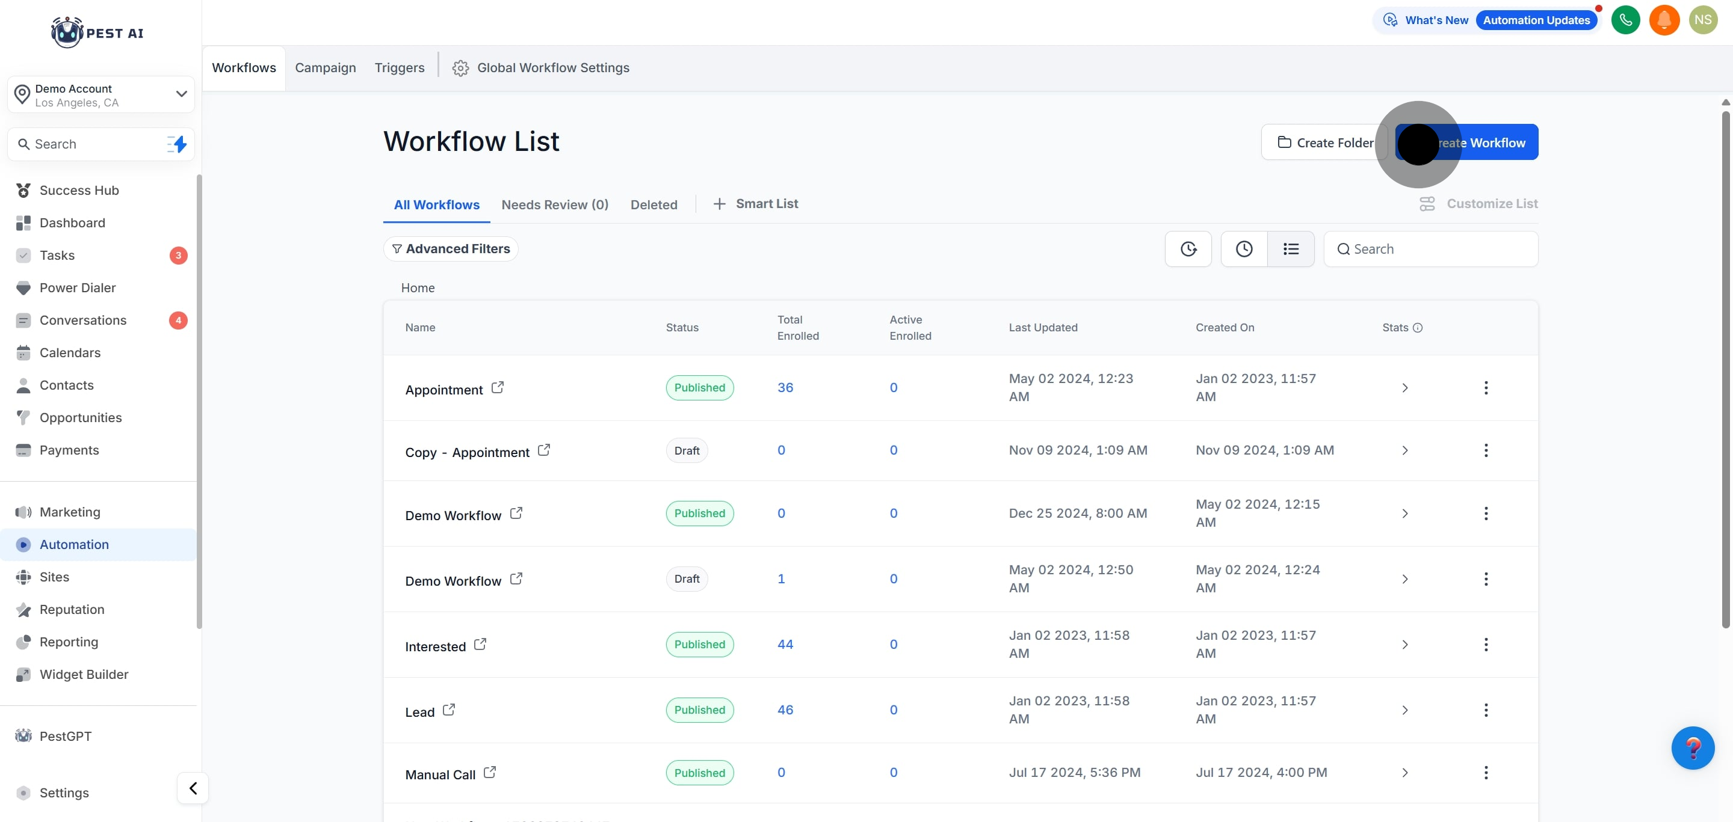Open the Needs Review (0) tab

554,205
